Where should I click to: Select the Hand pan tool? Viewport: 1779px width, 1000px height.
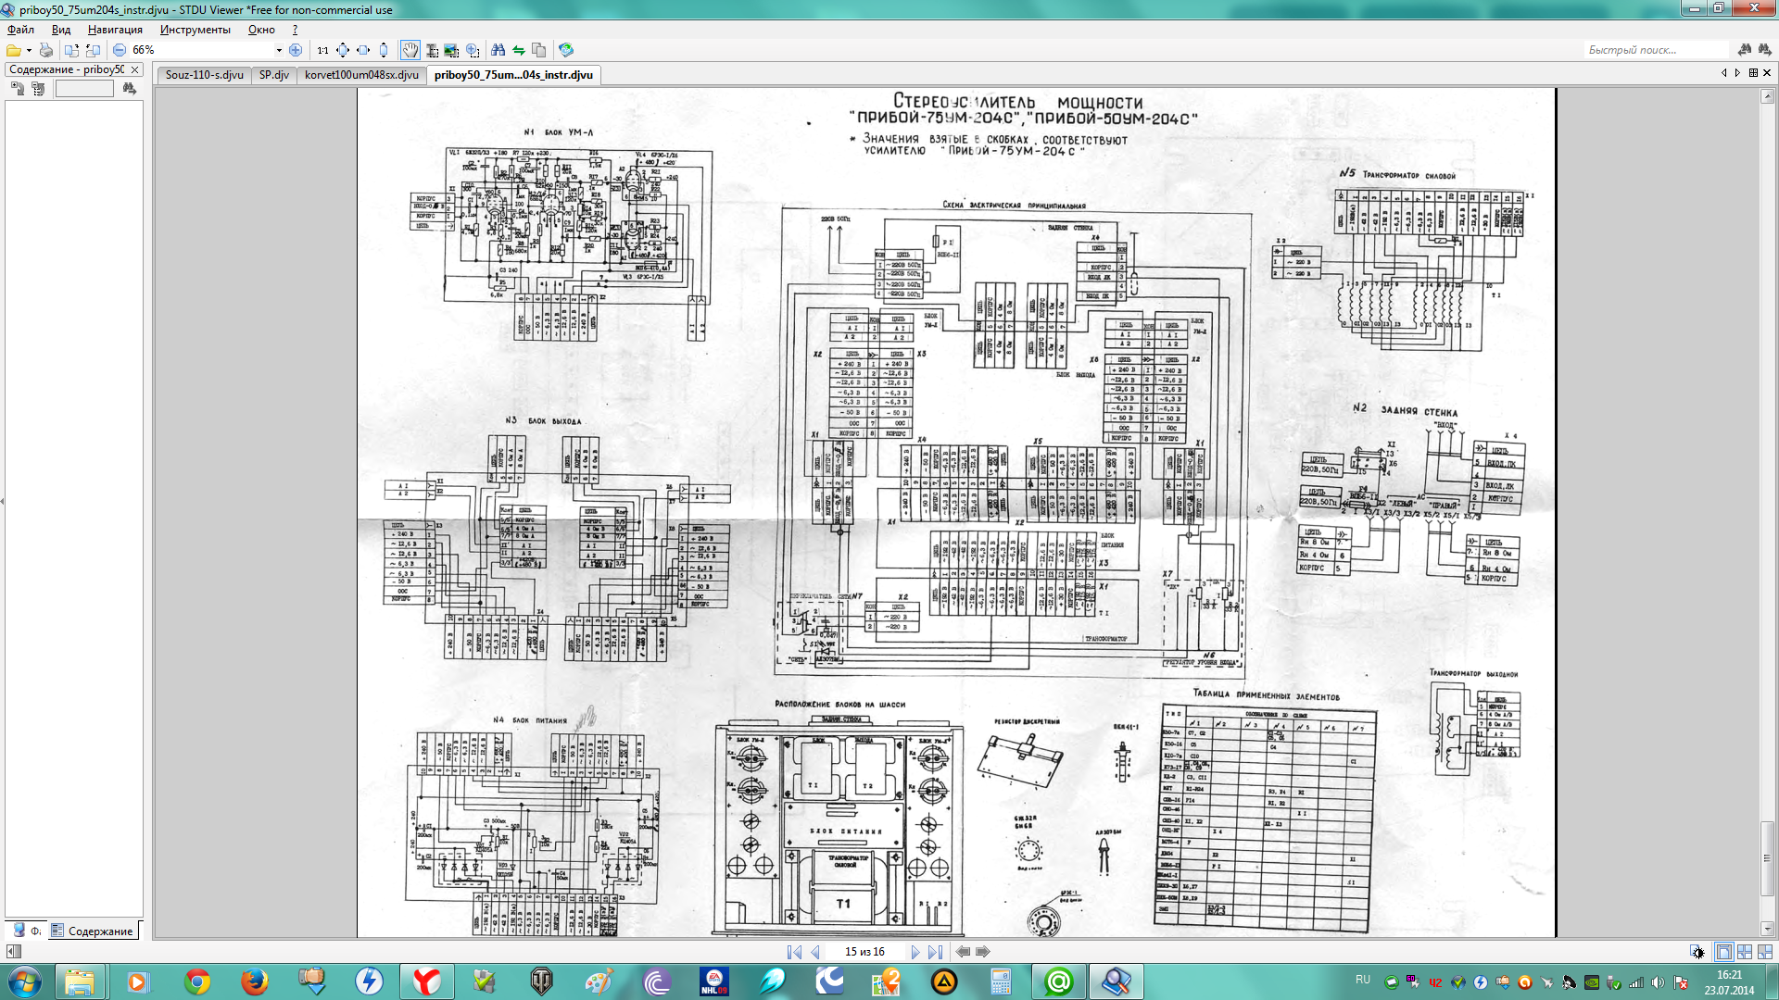410,50
